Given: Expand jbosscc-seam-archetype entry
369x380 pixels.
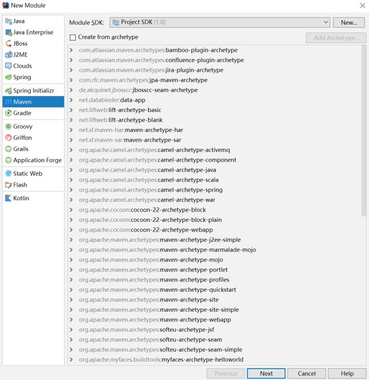Looking at the screenshot, I should pos(71,90).
